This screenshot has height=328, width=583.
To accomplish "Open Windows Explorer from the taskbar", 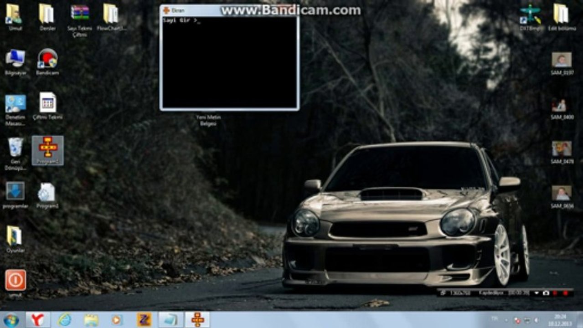I will click(91, 320).
